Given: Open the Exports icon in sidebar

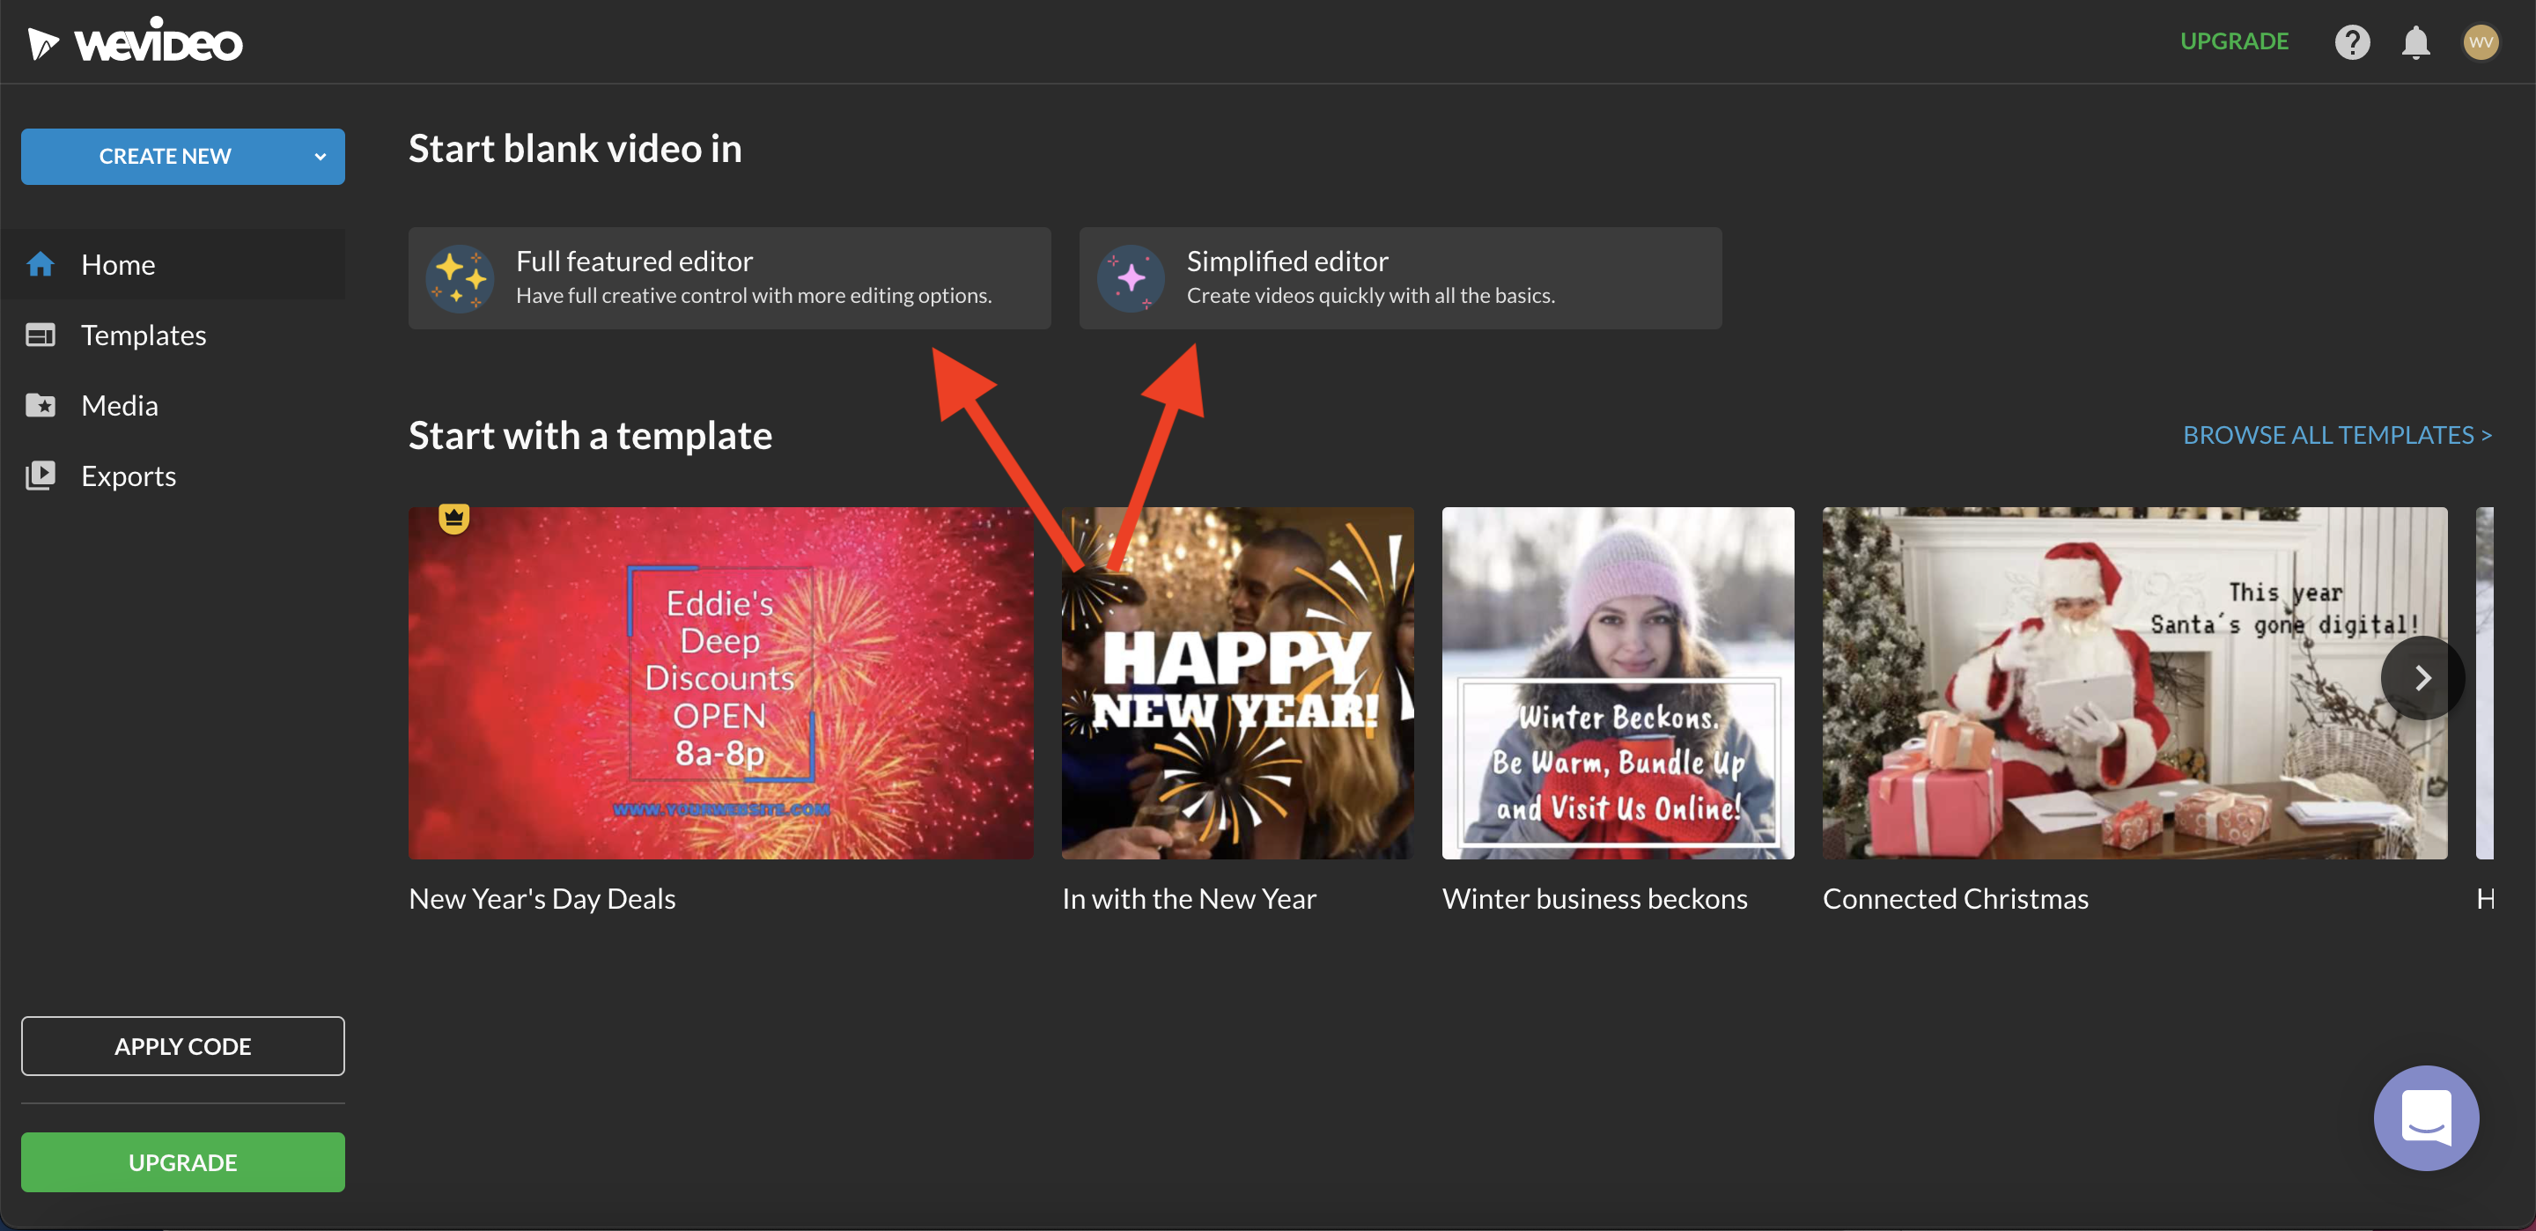Looking at the screenshot, I should 41,475.
